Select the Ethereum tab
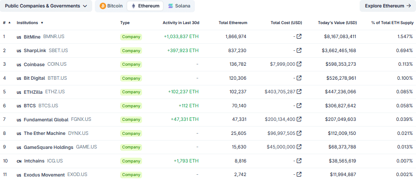The image size is (416, 180). [x=145, y=6]
